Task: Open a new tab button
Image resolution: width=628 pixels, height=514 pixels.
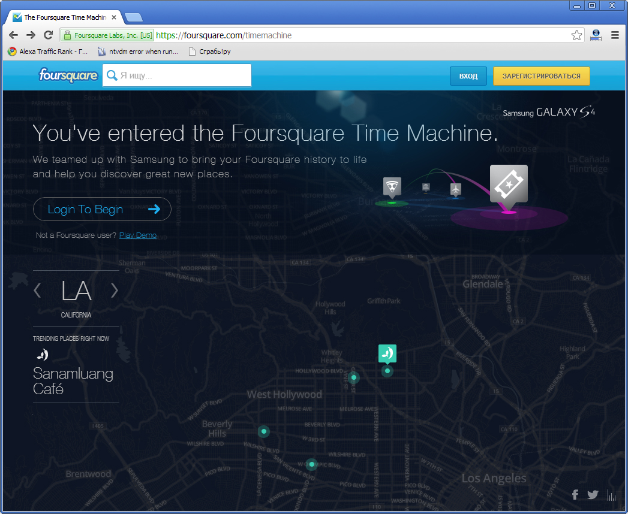Action: point(133,17)
